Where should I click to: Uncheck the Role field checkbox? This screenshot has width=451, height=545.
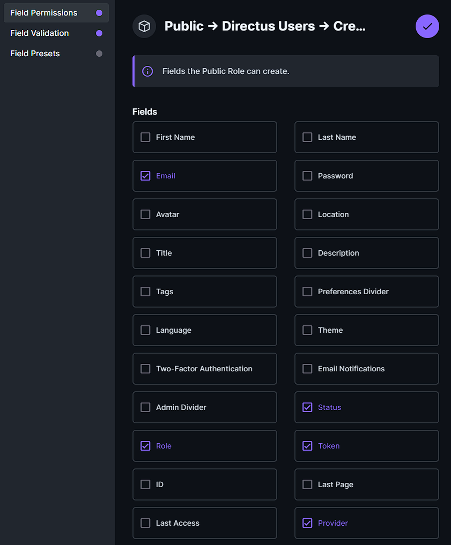click(x=145, y=446)
